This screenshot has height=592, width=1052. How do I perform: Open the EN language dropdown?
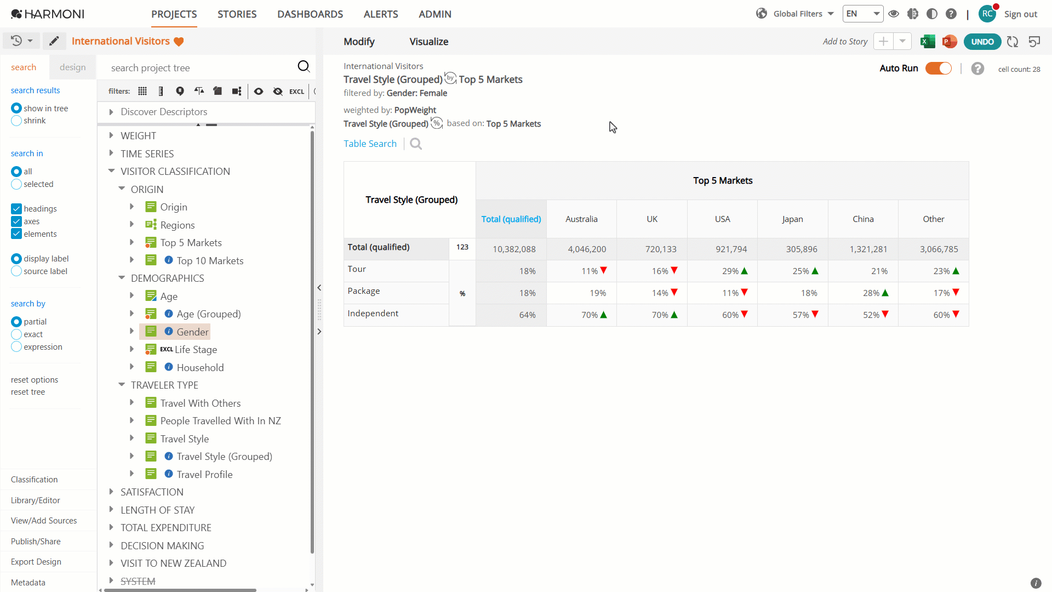(x=863, y=14)
